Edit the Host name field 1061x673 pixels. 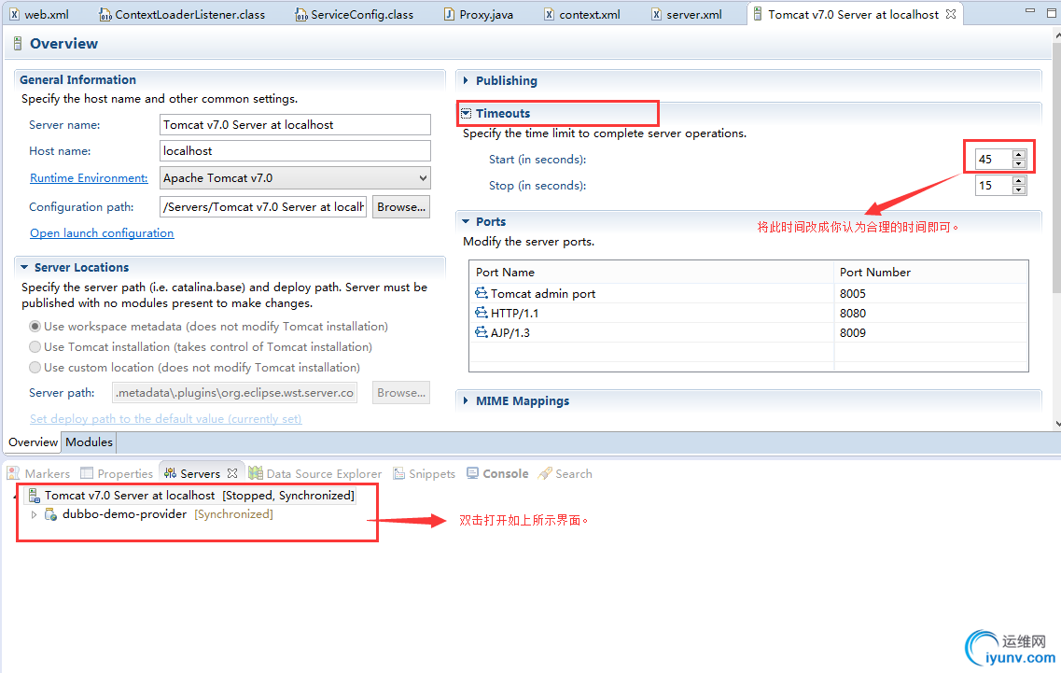click(295, 151)
